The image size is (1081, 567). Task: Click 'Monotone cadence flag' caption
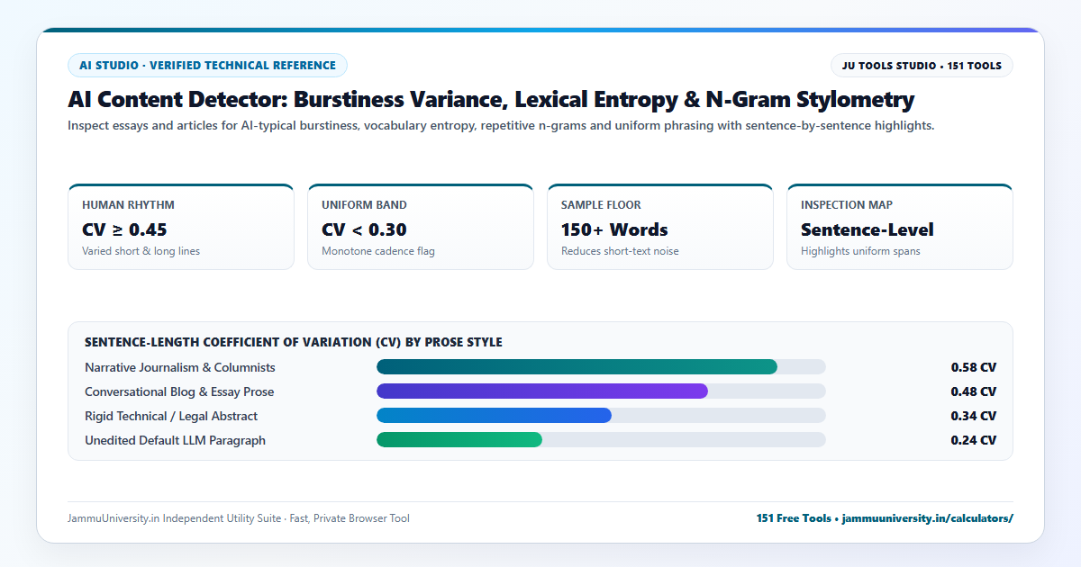378,251
